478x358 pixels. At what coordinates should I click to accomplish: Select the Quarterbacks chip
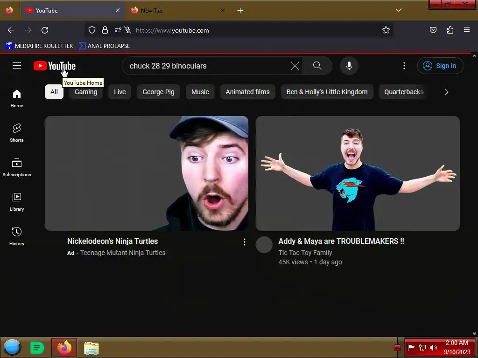click(404, 92)
